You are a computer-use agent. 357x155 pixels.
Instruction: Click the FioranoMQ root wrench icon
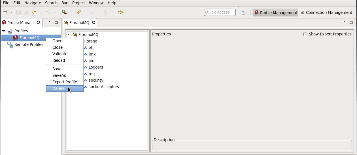pos(75,35)
